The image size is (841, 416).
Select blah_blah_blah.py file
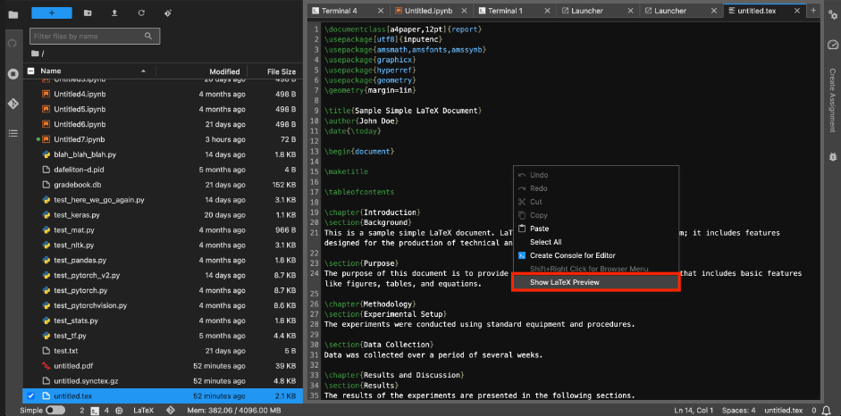163,154
